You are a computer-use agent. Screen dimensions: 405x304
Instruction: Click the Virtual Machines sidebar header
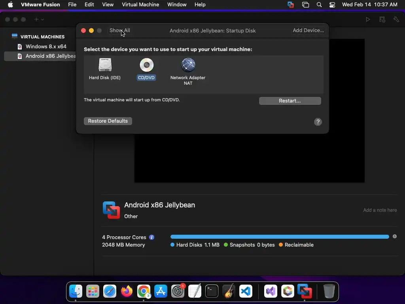coord(42,37)
